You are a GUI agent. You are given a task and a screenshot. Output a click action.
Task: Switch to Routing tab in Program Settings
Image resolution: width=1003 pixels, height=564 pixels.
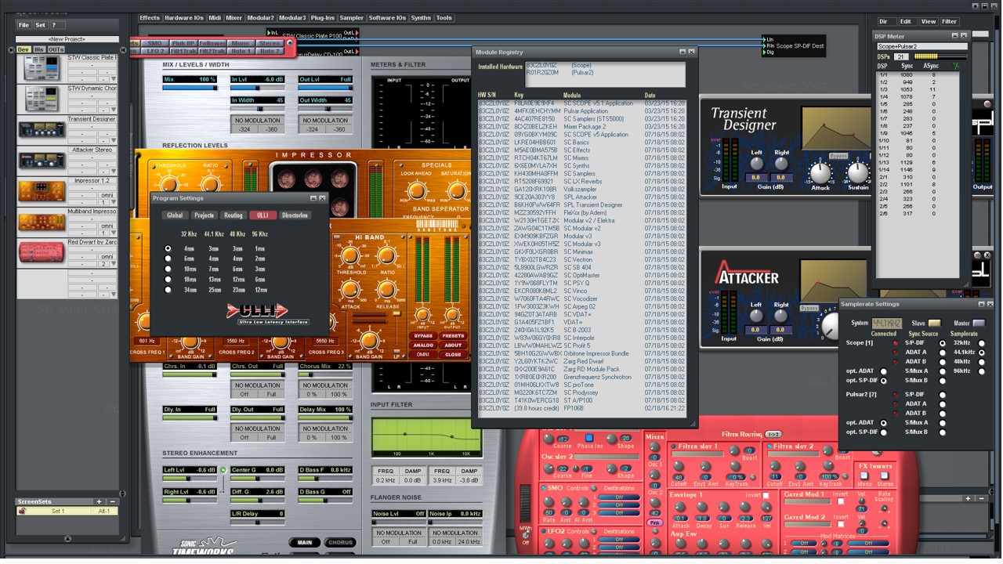point(234,215)
